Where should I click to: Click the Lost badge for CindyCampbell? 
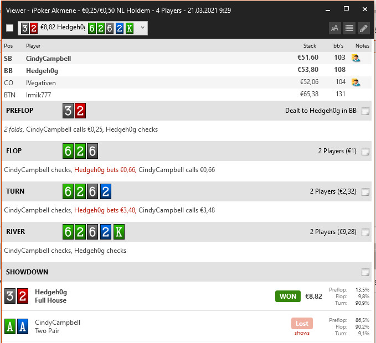[x=302, y=323]
